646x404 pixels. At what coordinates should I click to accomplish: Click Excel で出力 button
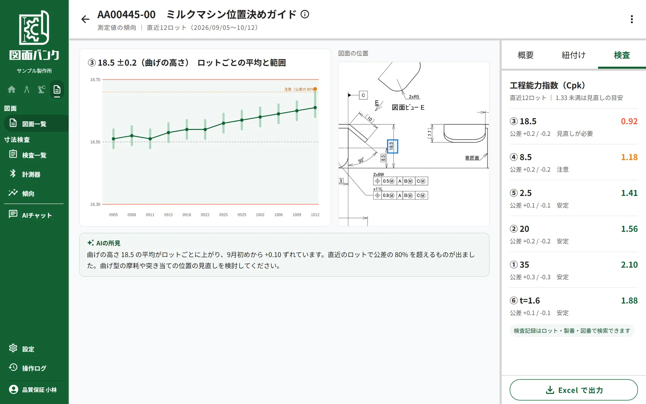click(574, 390)
